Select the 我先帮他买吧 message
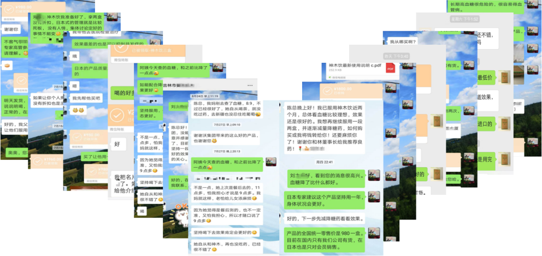This screenshot has height=256, width=542. 85,98
